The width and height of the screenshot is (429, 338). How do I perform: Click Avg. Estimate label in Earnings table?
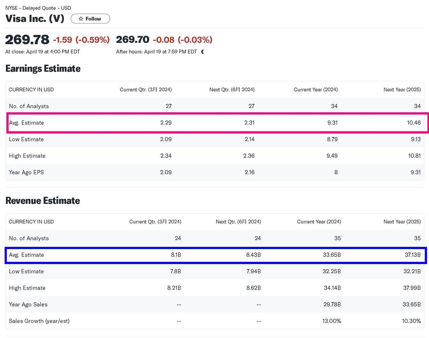tap(26, 123)
